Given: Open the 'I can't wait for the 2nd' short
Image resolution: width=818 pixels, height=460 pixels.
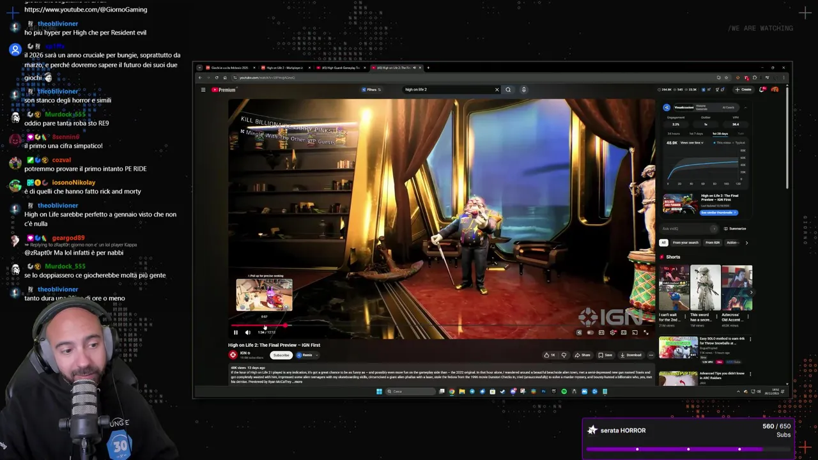Looking at the screenshot, I should 674,288.
